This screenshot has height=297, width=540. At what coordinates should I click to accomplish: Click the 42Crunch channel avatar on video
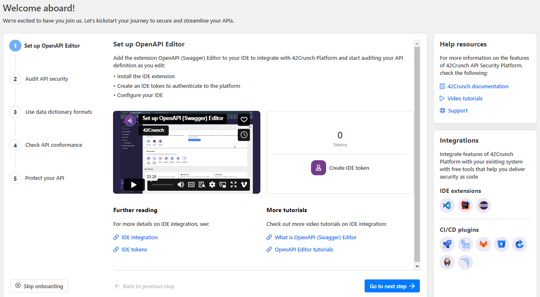pyautogui.click(x=130, y=120)
